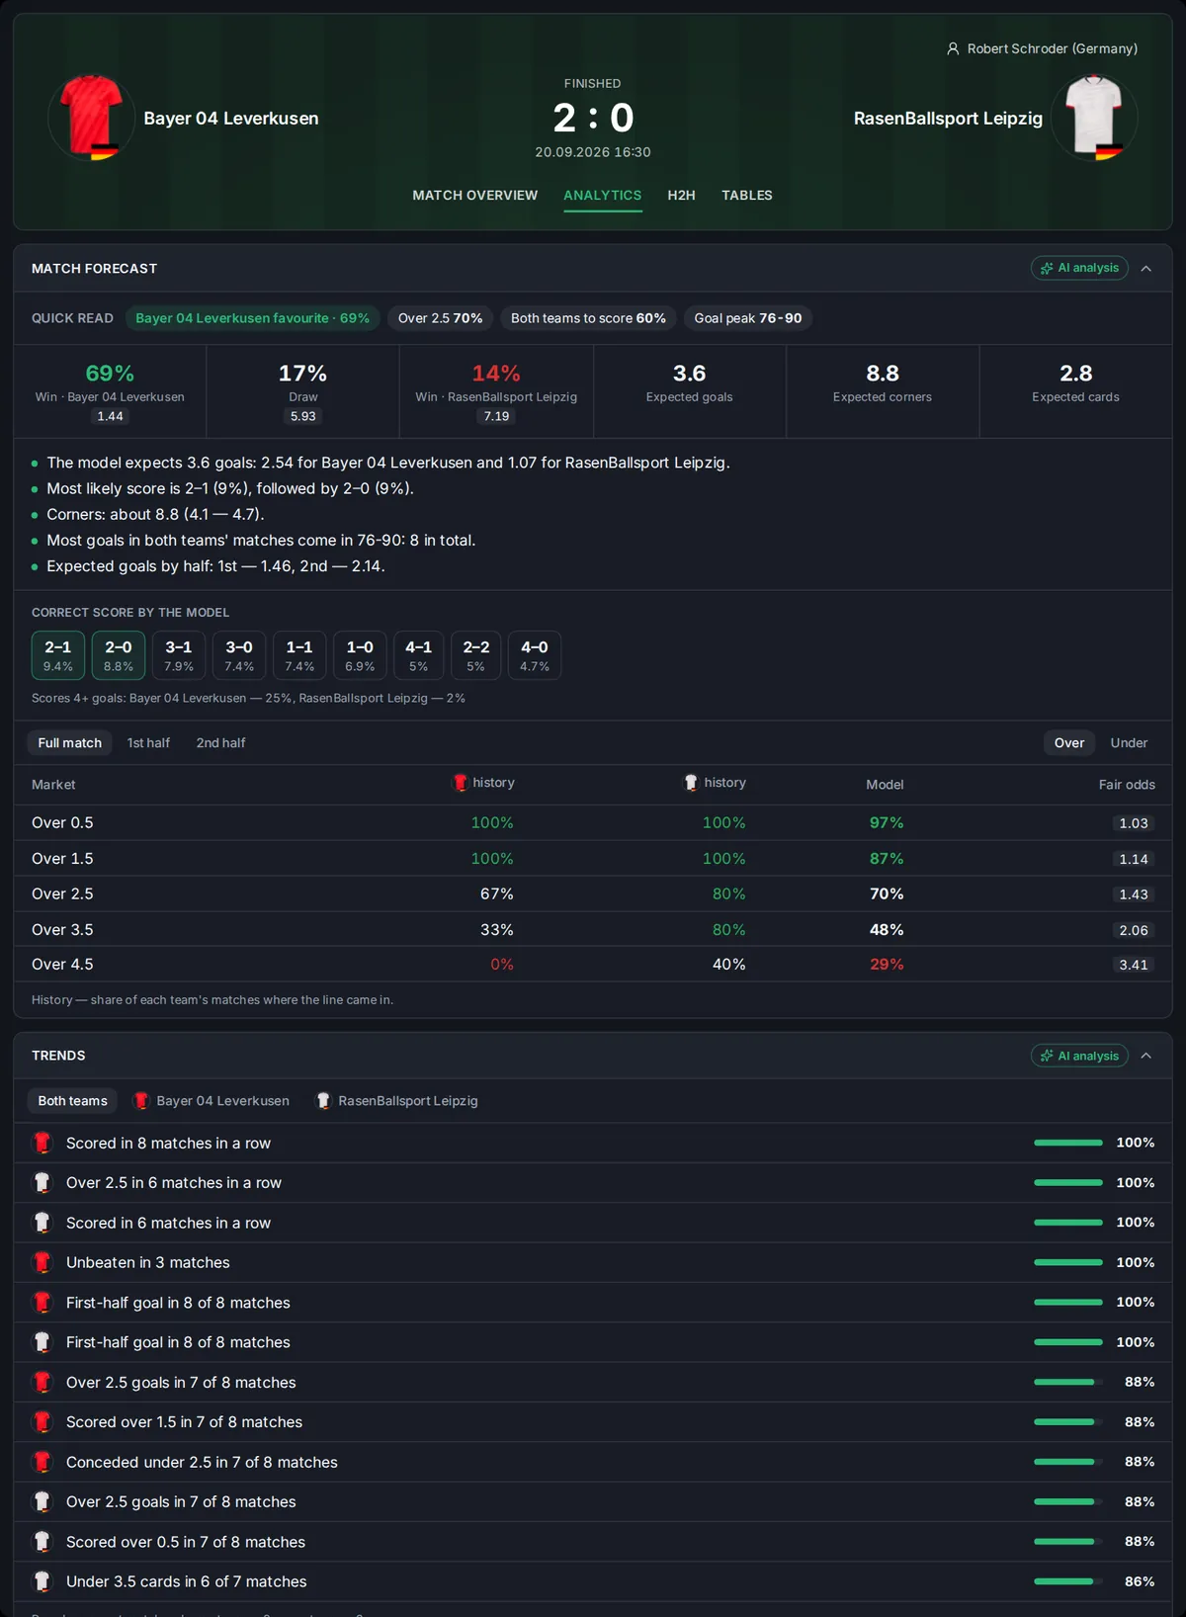This screenshot has width=1186, height=1617.
Task: Open AI analysis in Trends header
Action: pos(1079,1056)
